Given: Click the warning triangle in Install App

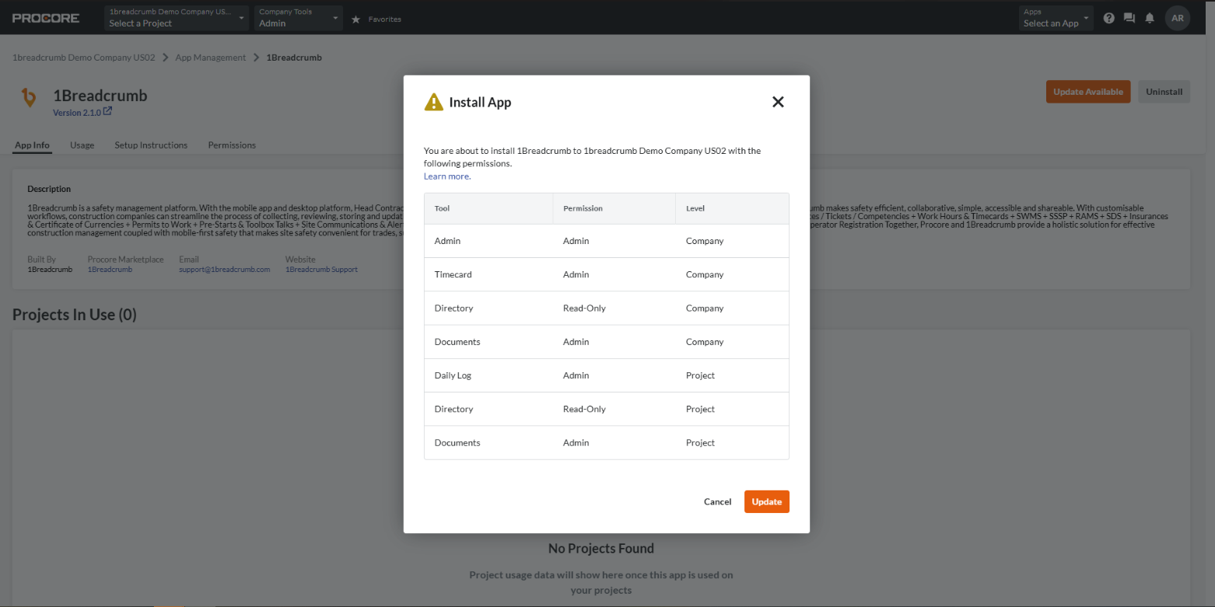Looking at the screenshot, I should 433,102.
